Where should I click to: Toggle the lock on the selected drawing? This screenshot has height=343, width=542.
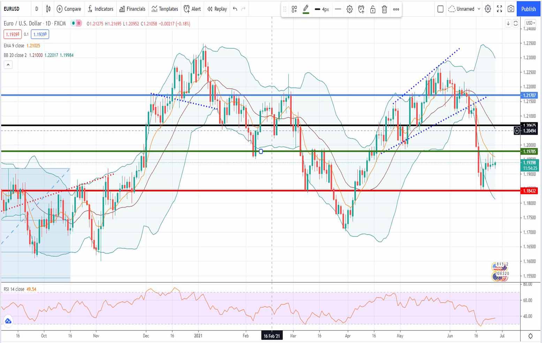tap(373, 9)
